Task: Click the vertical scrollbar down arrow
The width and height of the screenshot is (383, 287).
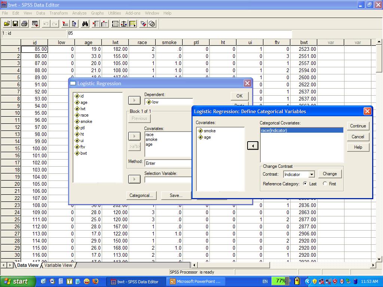Action: (379, 259)
